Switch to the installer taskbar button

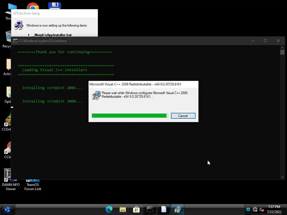pos(177,209)
